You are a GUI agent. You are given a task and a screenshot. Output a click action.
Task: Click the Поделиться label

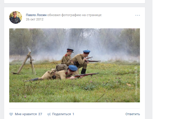pyautogui.click(x=62, y=114)
